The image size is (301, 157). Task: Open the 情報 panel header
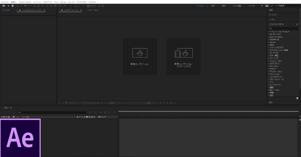pyautogui.click(x=271, y=10)
